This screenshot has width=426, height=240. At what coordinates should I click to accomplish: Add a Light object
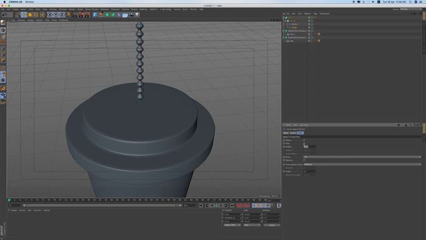[x=137, y=15]
